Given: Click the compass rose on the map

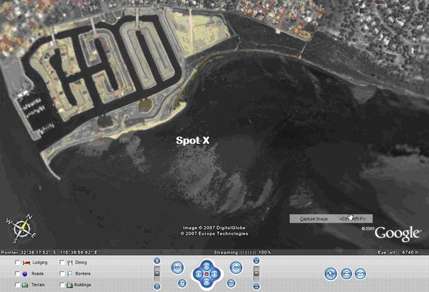Looking at the screenshot, I should 21,227.
